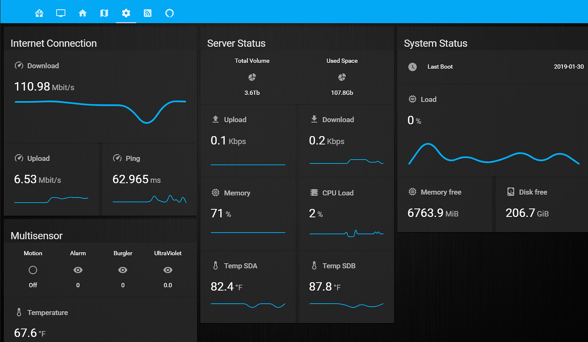Click the Alexa voice assistant icon
588x342 pixels.
[170, 13]
